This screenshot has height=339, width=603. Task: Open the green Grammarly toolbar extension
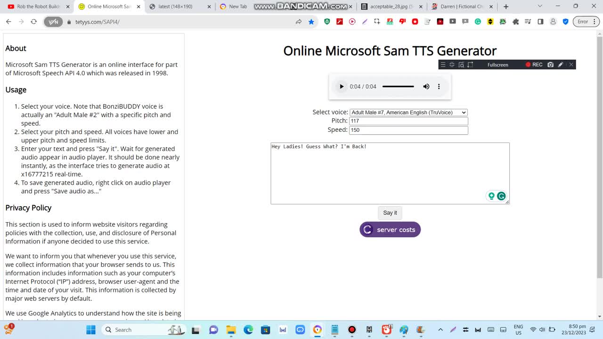click(x=478, y=22)
